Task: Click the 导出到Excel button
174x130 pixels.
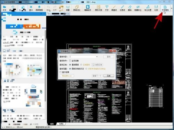Action: pos(67,76)
